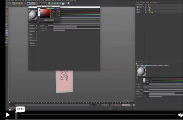Viewport: 183px width, 120px height.
Task: Click the Cube primitive icon
Action: pos(49,3)
